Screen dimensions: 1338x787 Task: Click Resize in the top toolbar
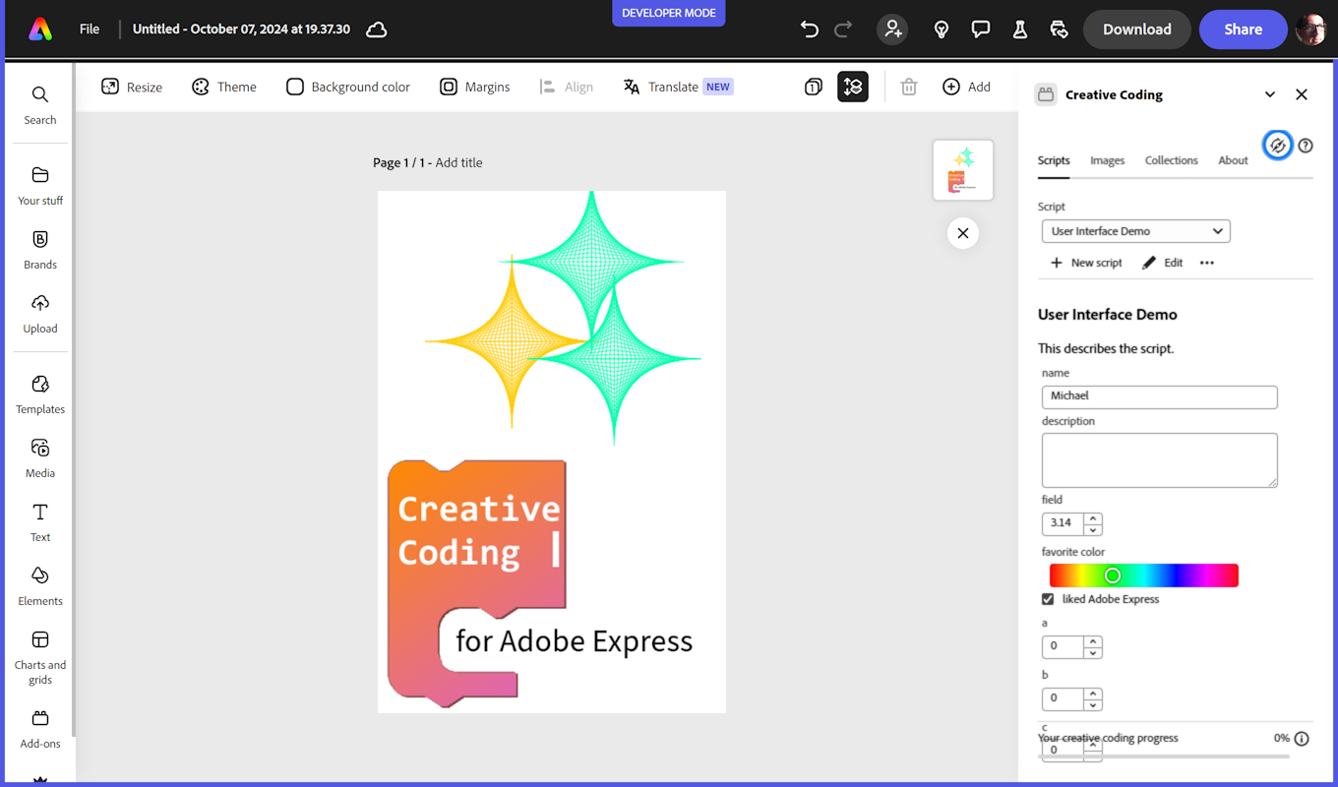(132, 87)
